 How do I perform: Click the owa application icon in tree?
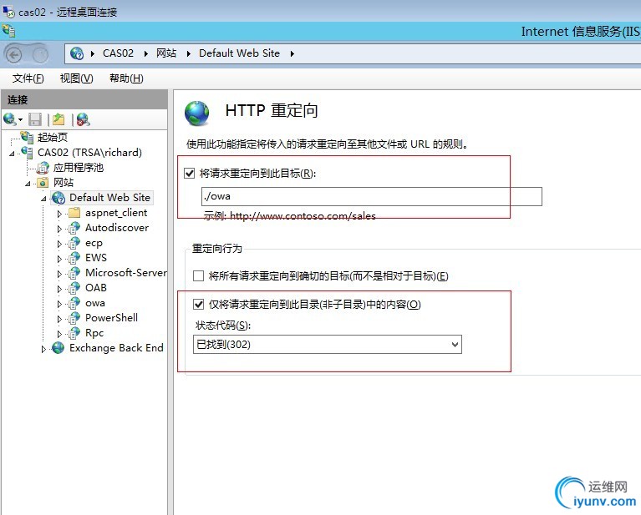(74, 303)
